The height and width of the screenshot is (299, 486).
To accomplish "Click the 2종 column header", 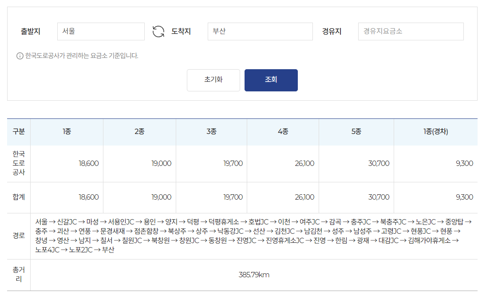I will (139, 131).
